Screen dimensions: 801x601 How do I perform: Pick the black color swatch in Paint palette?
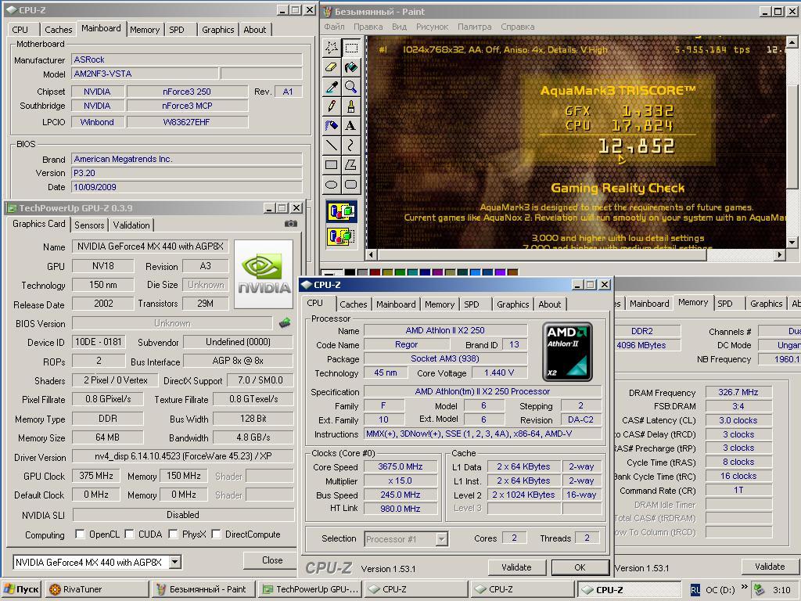(x=350, y=272)
